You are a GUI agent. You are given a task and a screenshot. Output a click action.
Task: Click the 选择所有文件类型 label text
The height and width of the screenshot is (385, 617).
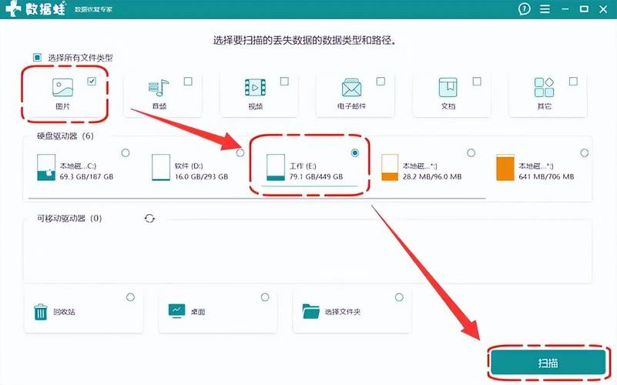click(80, 58)
